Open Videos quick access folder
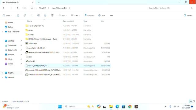This screenshot has width=196, height=110. point(9,64)
